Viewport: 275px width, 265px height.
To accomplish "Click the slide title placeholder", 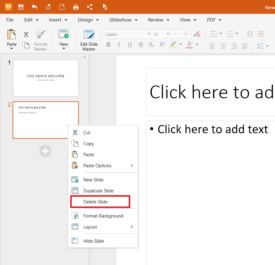I will (210, 92).
